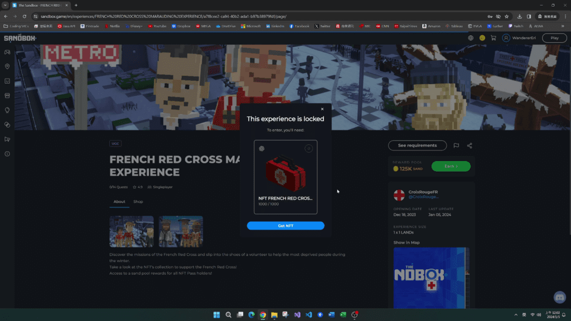Flag this experience with the report icon
This screenshot has height=321, width=571.
click(456, 145)
